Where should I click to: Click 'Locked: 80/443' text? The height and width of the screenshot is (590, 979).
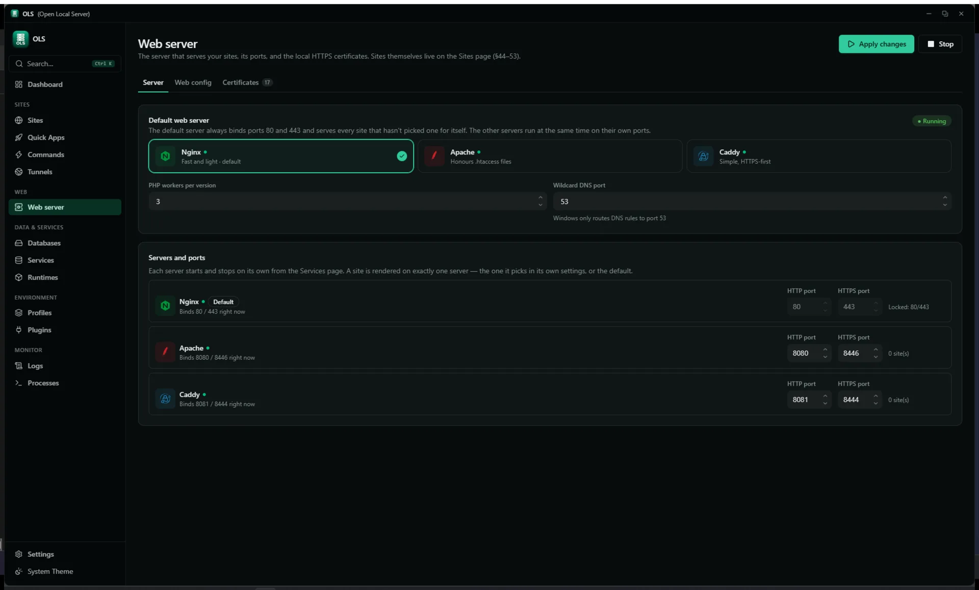point(909,307)
